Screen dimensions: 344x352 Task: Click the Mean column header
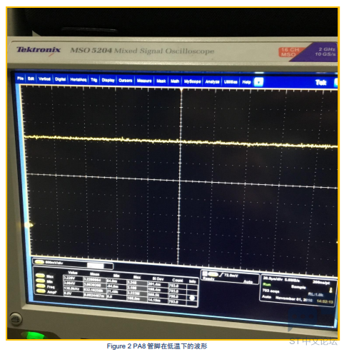94,274
